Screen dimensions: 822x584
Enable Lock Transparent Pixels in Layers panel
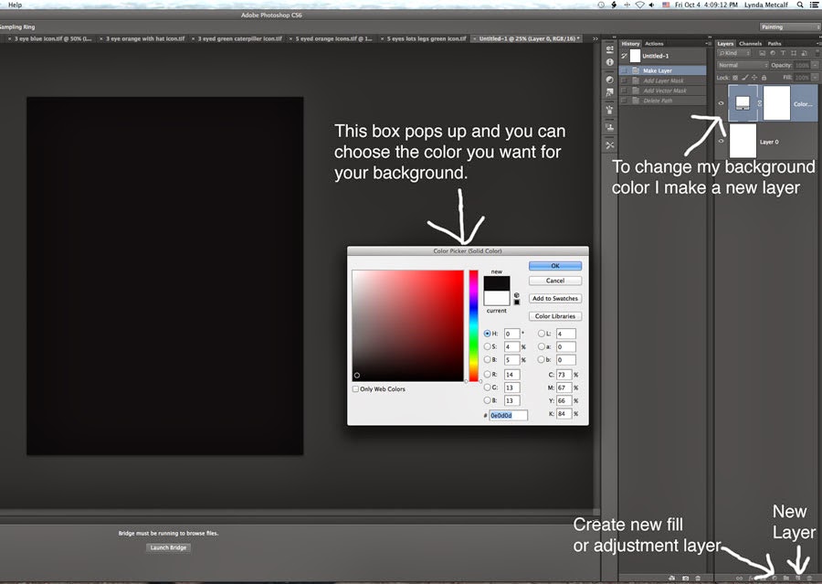point(735,77)
